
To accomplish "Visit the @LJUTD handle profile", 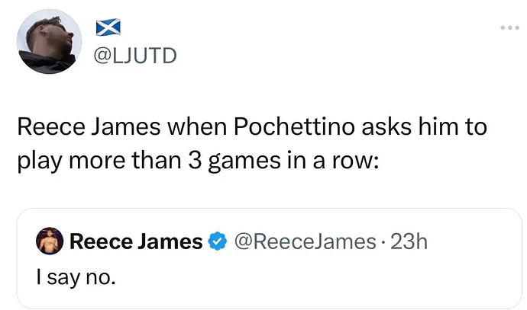I will (x=134, y=56).
